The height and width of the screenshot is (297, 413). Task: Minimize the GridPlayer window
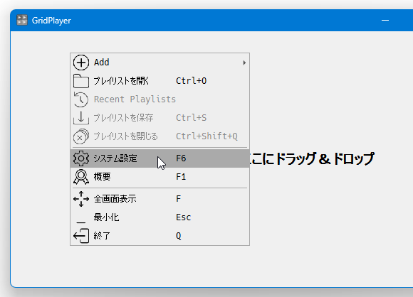tap(385, 20)
